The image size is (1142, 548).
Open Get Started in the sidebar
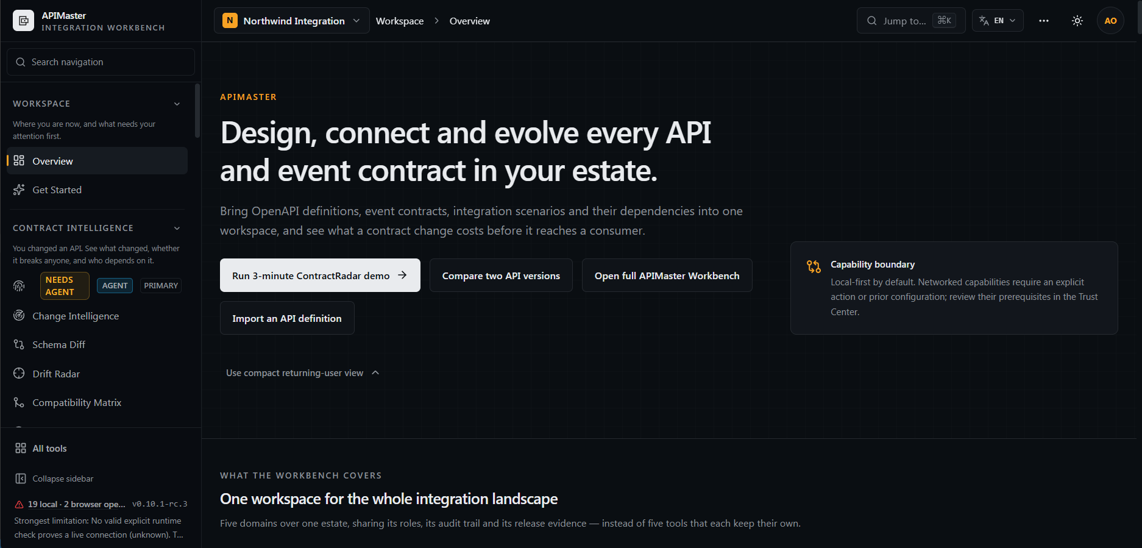[x=97, y=190]
